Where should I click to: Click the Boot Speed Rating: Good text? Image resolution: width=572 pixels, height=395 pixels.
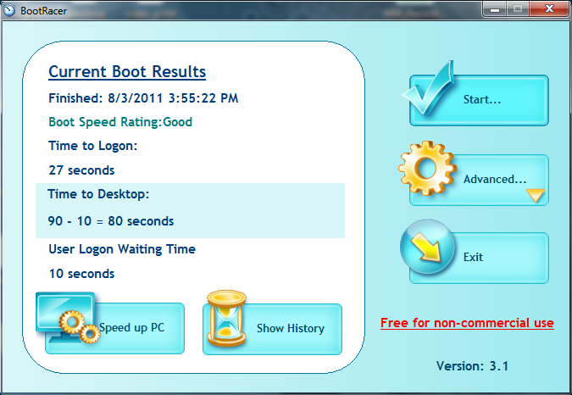click(x=120, y=122)
